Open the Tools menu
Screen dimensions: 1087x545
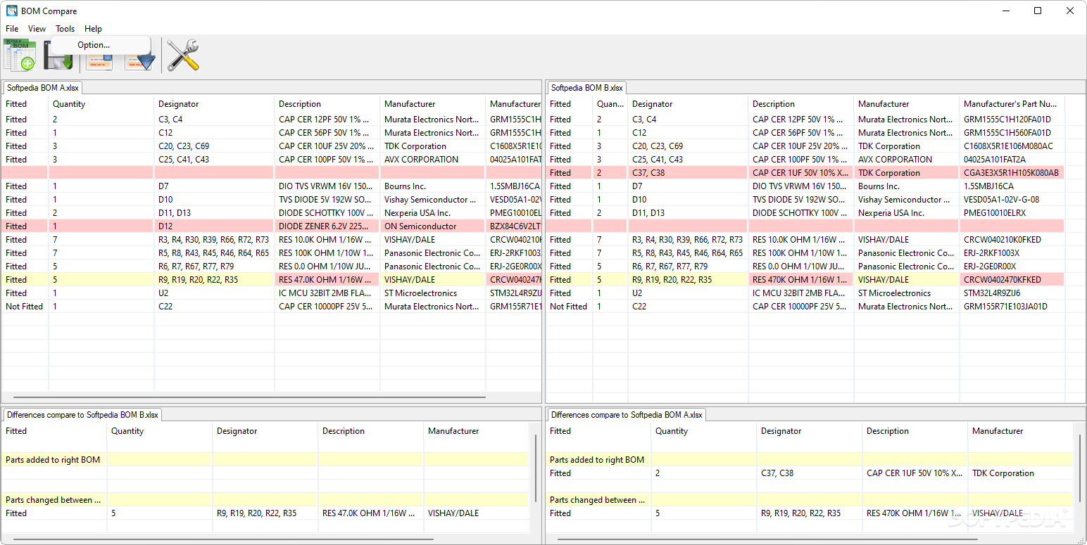pyautogui.click(x=65, y=29)
